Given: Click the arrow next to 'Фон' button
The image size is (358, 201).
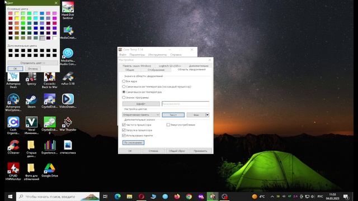Looking at the screenshot, I should pos(208,115).
